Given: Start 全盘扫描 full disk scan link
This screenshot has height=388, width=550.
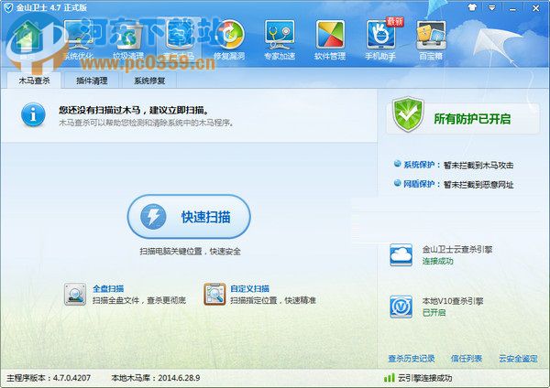Looking at the screenshot, I should (108, 288).
